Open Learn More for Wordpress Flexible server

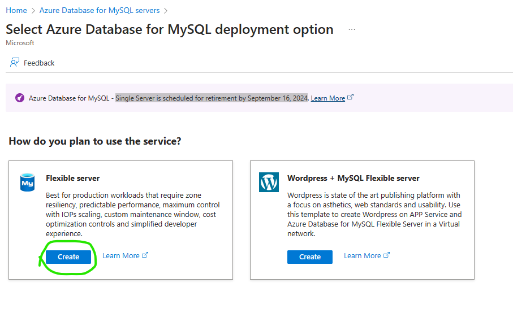(x=362, y=255)
